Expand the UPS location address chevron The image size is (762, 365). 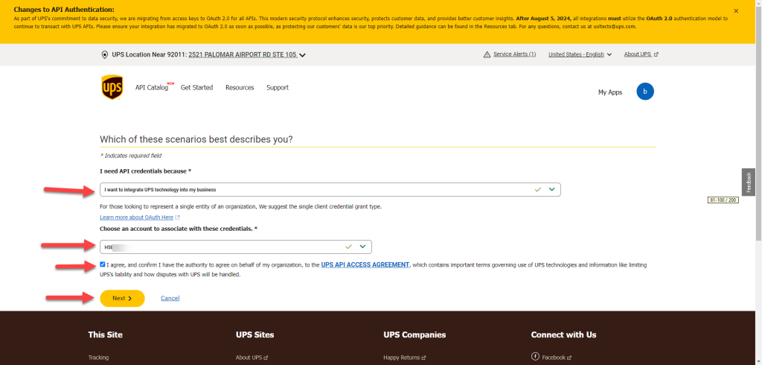click(x=302, y=55)
